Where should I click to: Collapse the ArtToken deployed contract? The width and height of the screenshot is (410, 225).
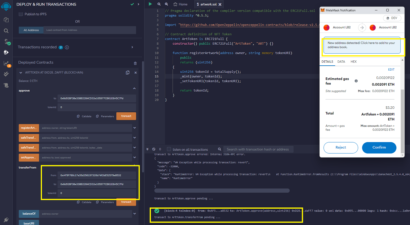tap(21, 73)
